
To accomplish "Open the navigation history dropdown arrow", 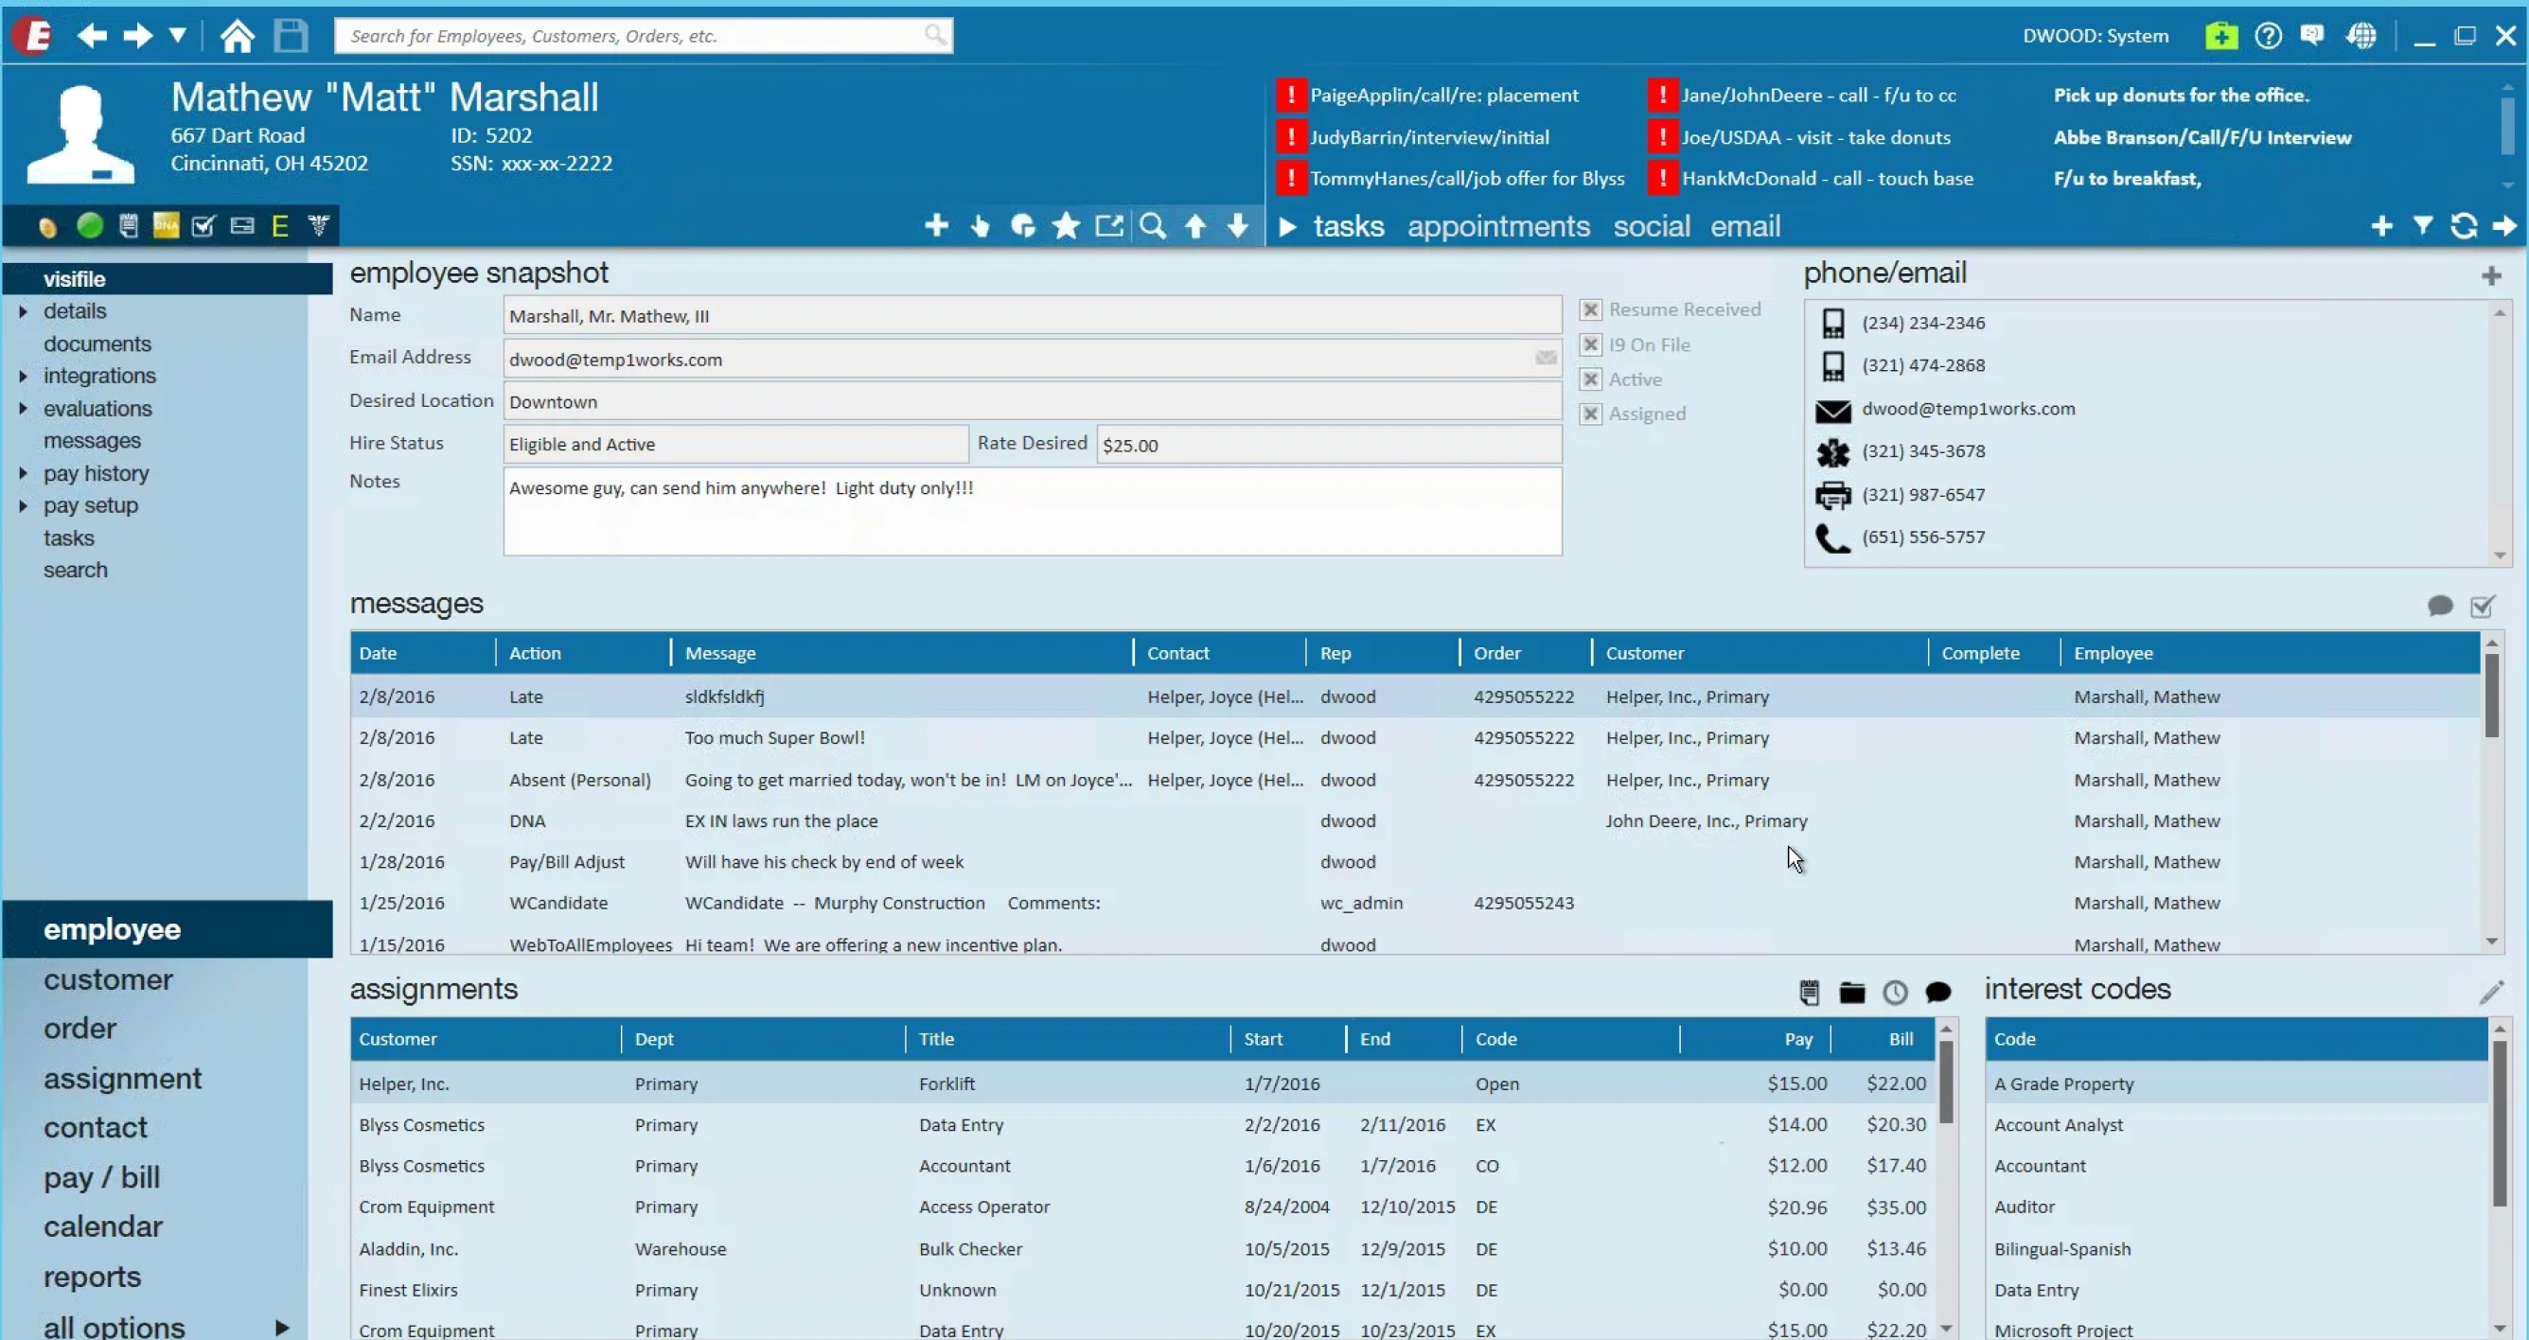I will tap(178, 36).
